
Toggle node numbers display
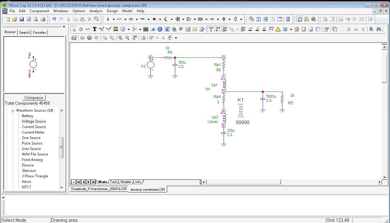[225, 29]
